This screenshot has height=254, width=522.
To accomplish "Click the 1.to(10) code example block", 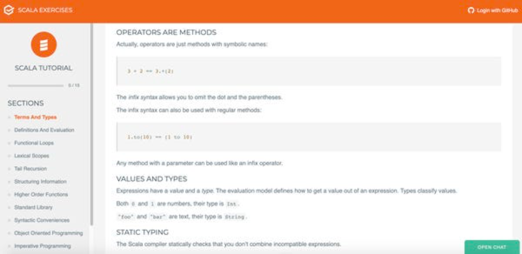I will coord(308,137).
